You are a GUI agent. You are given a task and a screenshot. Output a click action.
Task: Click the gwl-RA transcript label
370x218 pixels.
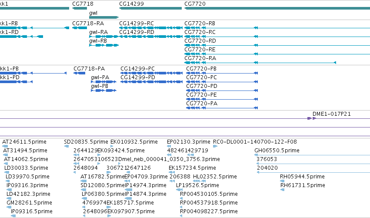tap(98, 32)
